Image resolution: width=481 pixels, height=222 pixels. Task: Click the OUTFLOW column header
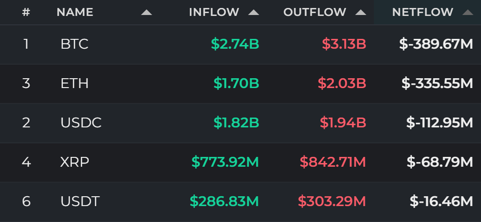pyautogui.click(x=315, y=12)
